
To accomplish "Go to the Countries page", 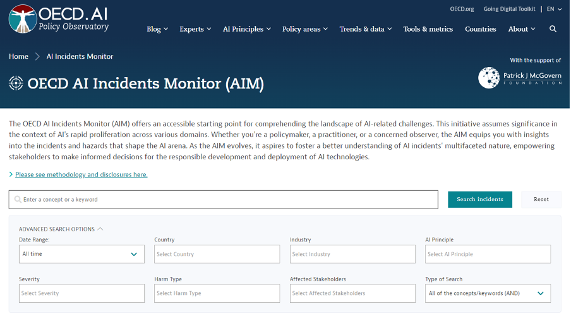I will click(480, 29).
